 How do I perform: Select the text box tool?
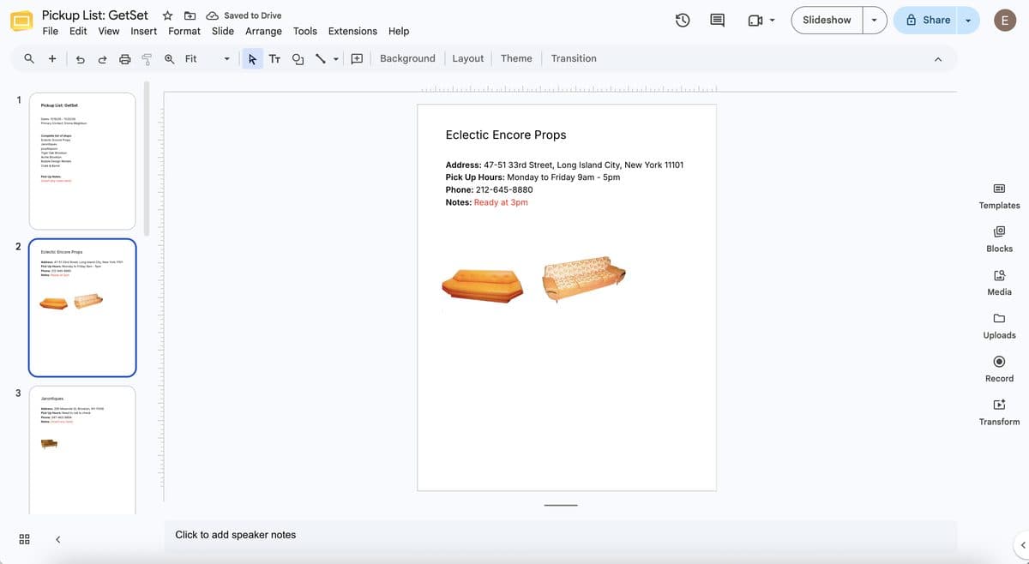pos(274,58)
